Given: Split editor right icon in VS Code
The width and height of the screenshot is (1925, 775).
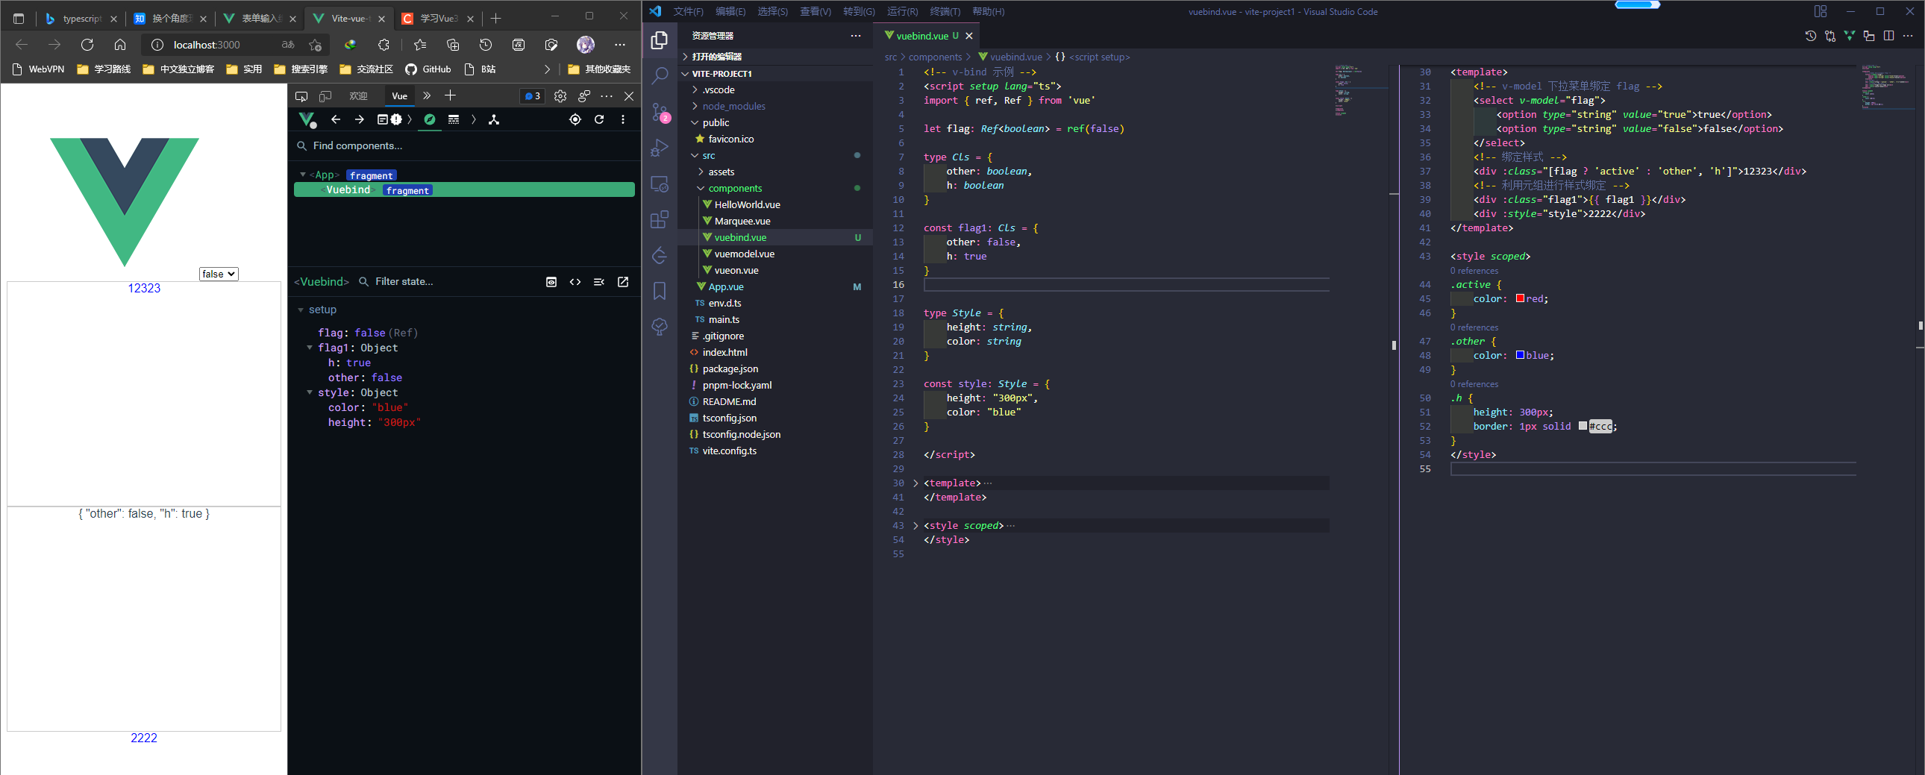Looking at the screenshot, I should [1888, 36].
